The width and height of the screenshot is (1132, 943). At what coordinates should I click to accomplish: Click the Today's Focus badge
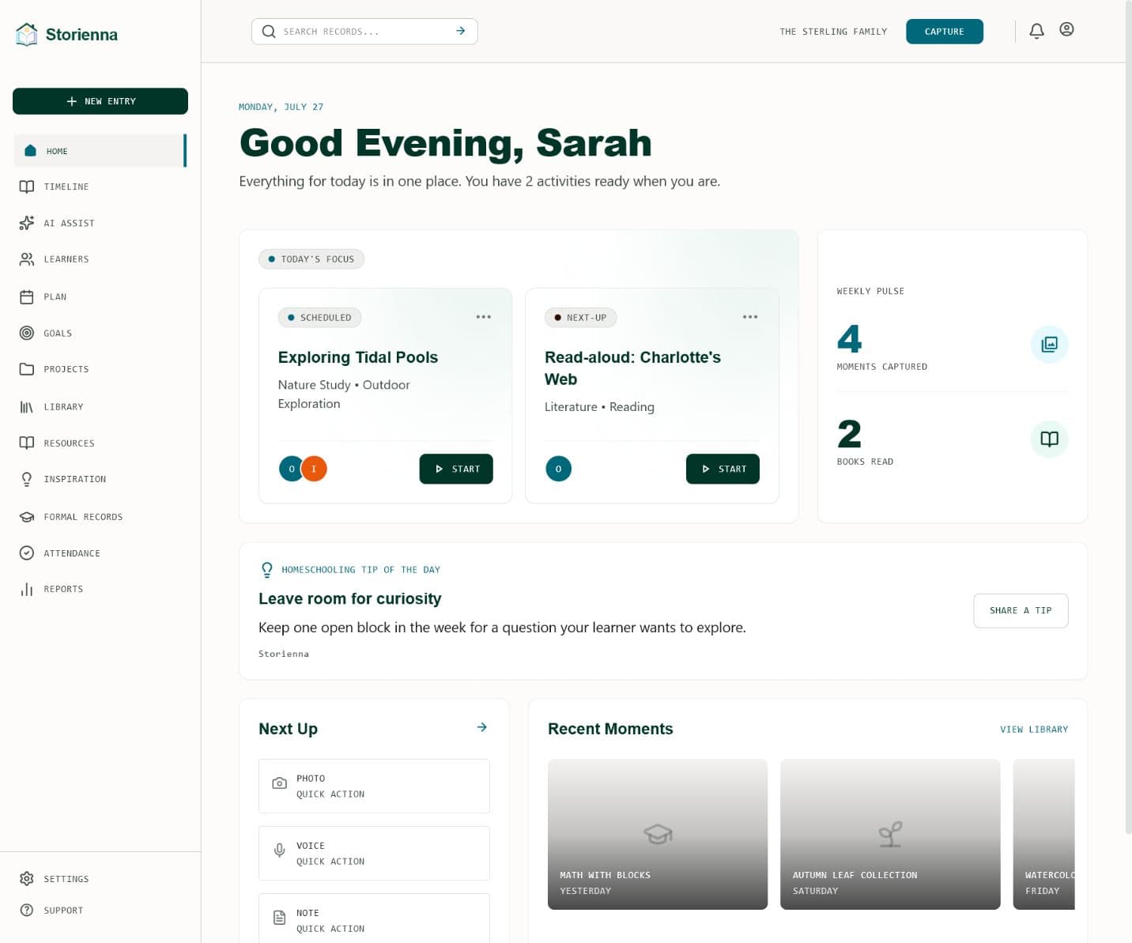[311, 259]
